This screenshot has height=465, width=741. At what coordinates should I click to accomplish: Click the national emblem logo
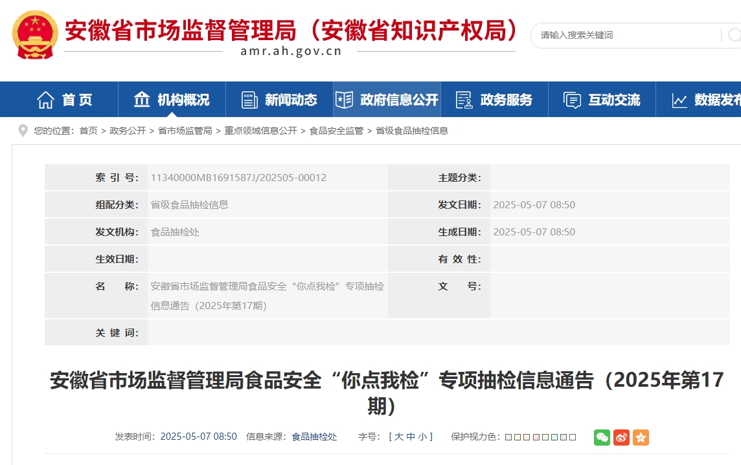point(35,35)
